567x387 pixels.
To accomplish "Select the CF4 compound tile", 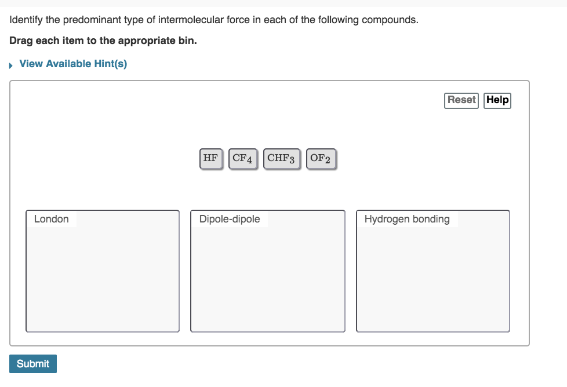I will click(243, 159).
